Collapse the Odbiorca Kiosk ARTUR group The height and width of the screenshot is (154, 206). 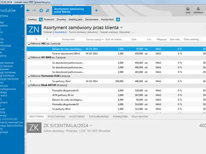coord(29,86)
